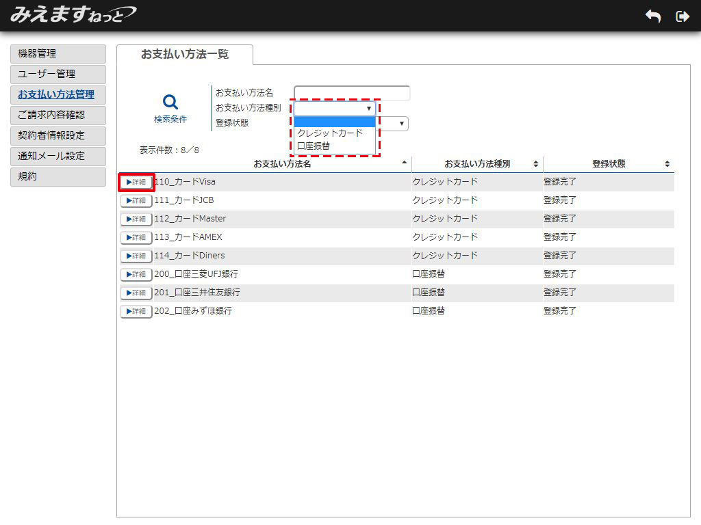Click the お支払い方法名 text input field
This screenshot has width=701, height=525.
(x=352, y=93)
